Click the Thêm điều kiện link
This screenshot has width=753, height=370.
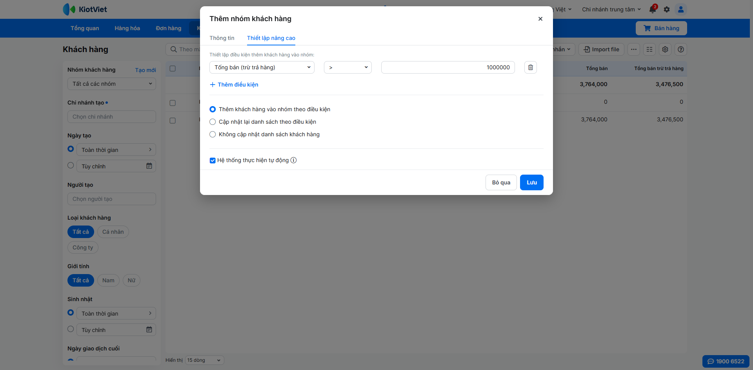click(234, 85)
